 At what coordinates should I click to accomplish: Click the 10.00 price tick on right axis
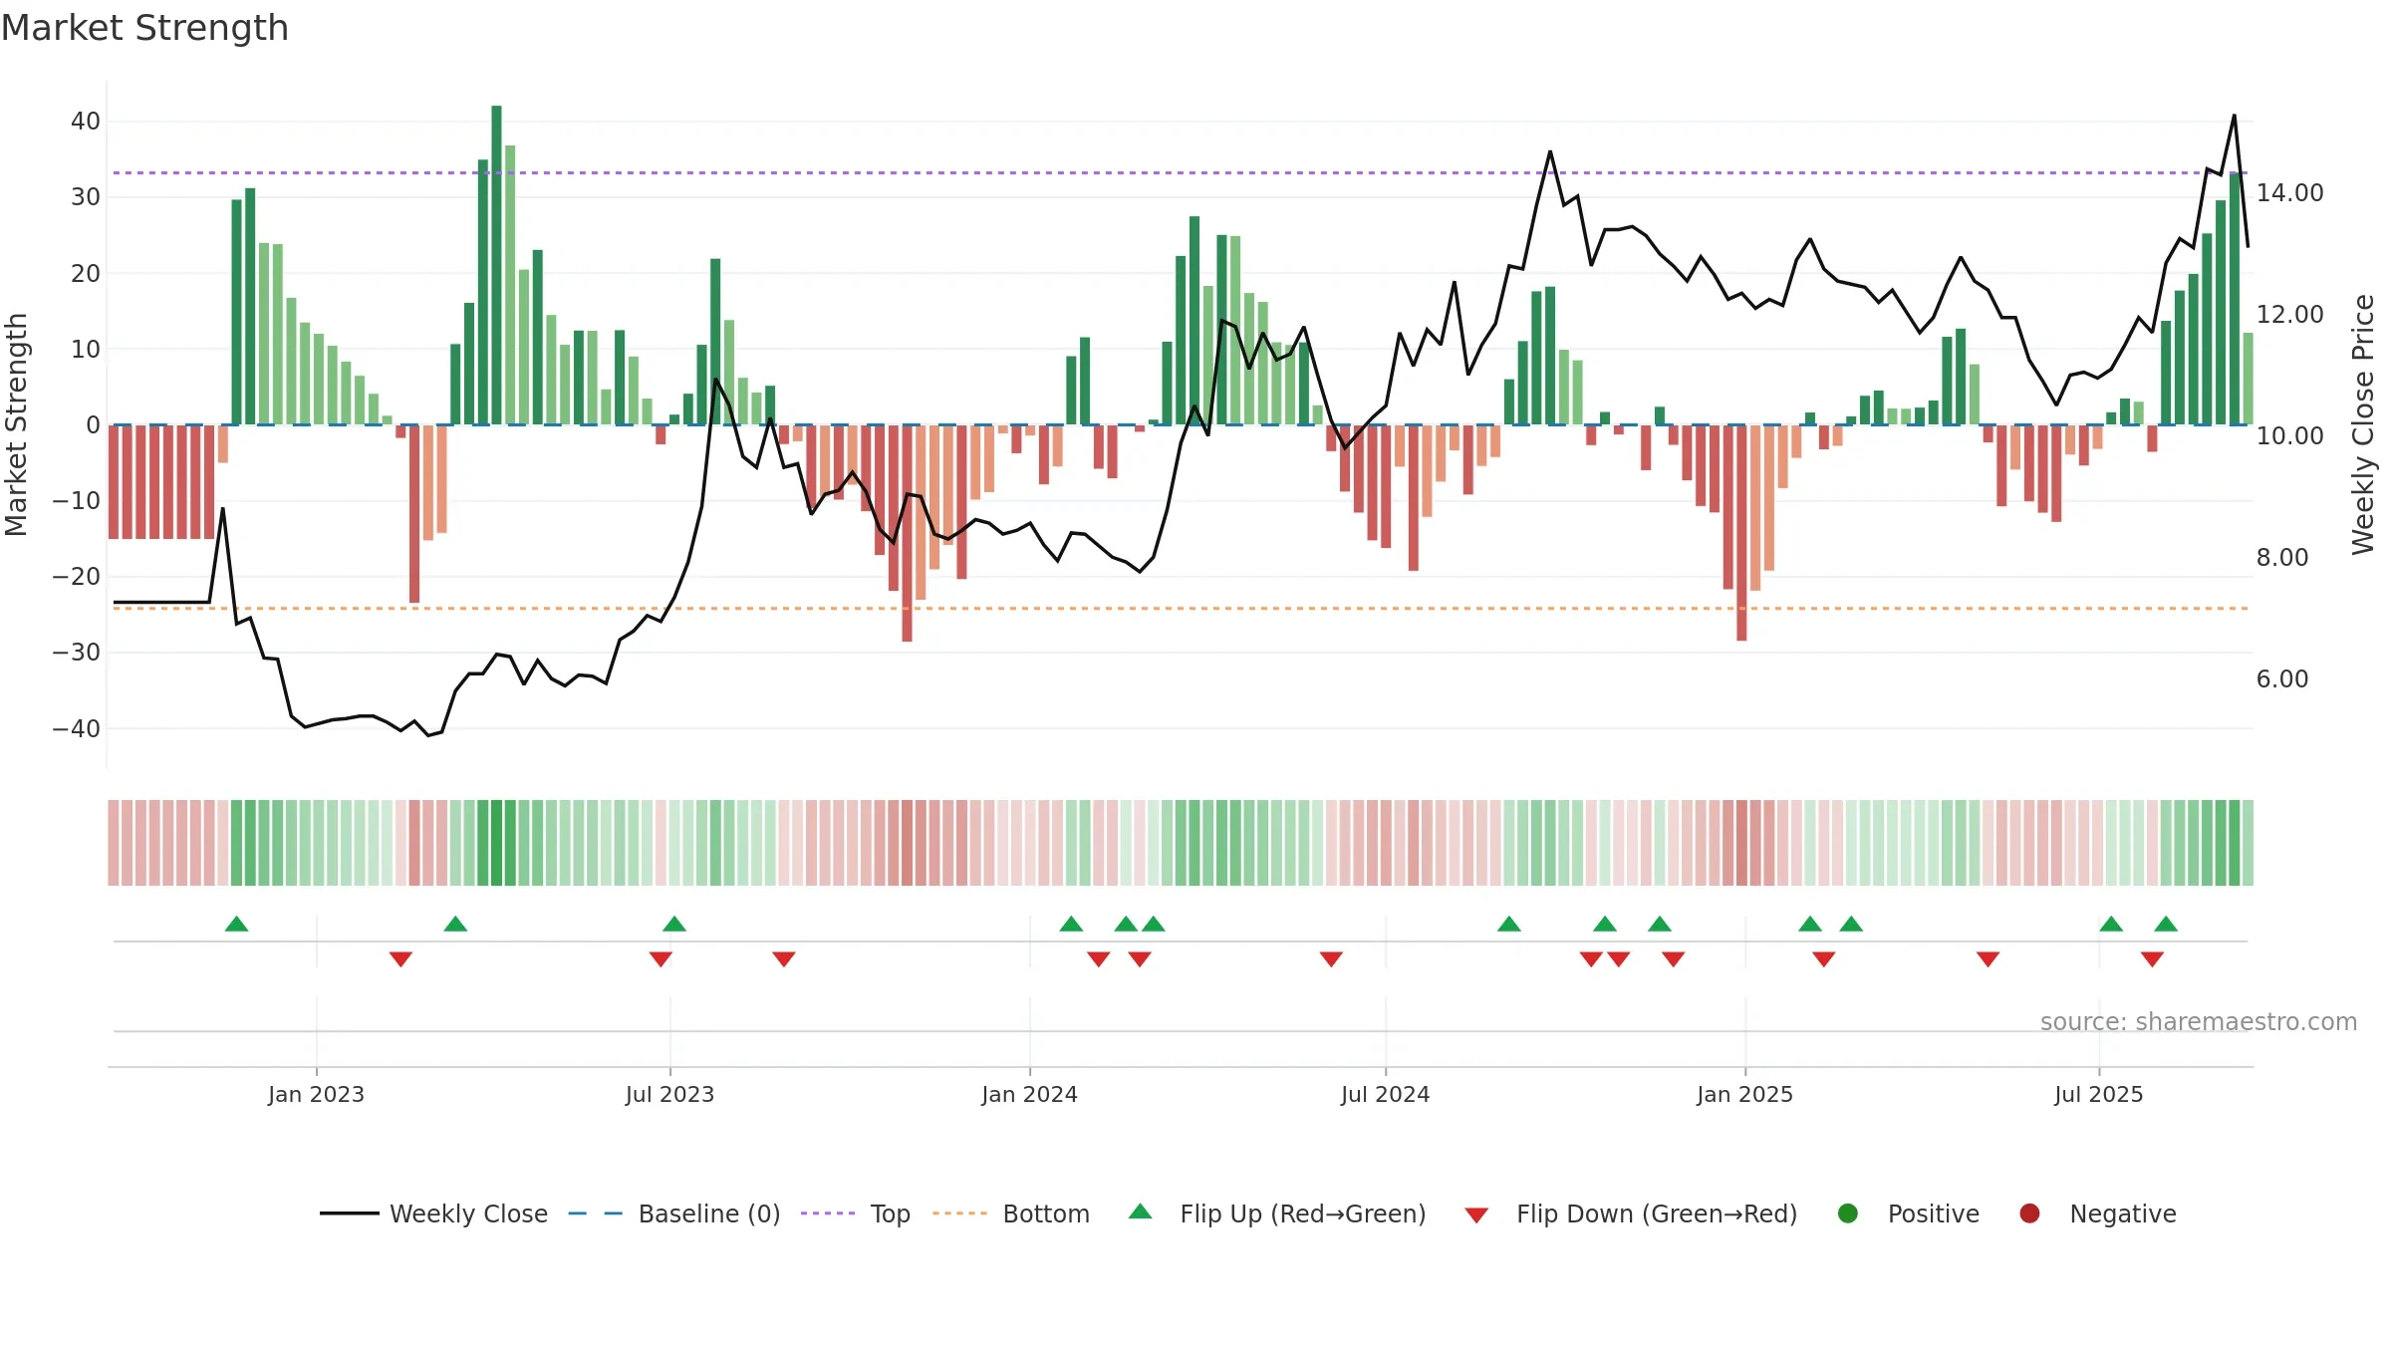point(2289,436)
